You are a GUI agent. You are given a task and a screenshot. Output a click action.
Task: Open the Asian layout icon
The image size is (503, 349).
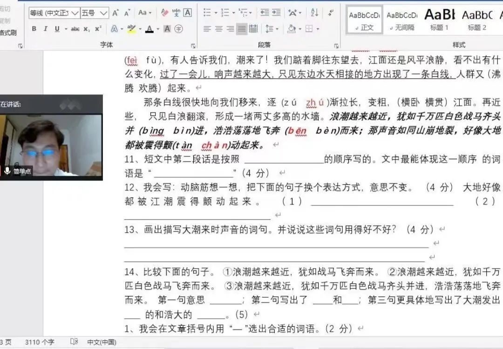tap(292, 13)
